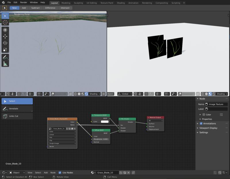Click the white Color swatch on Transparent BSDF
The width and height of the screenshot is (230, 179).
104,122
